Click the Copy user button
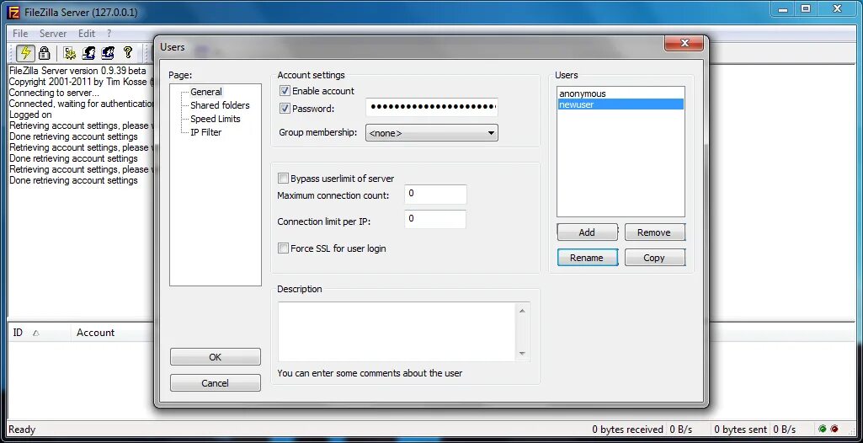This screenshot has height=443, width=863. 655,258
